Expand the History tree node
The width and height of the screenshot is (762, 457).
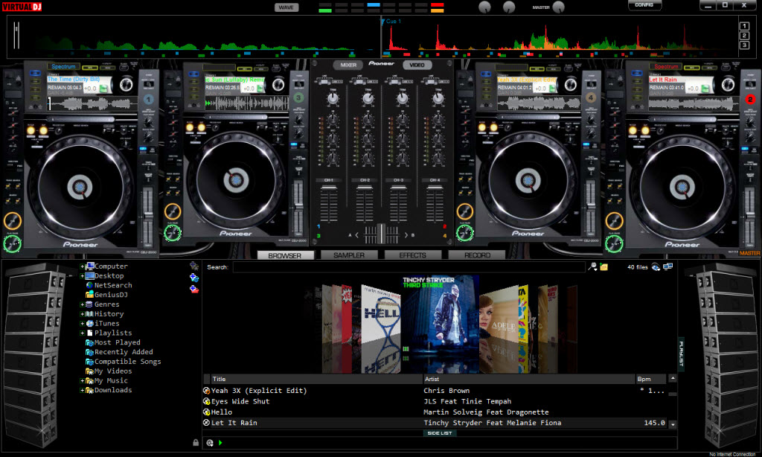[x=82, y=314]
